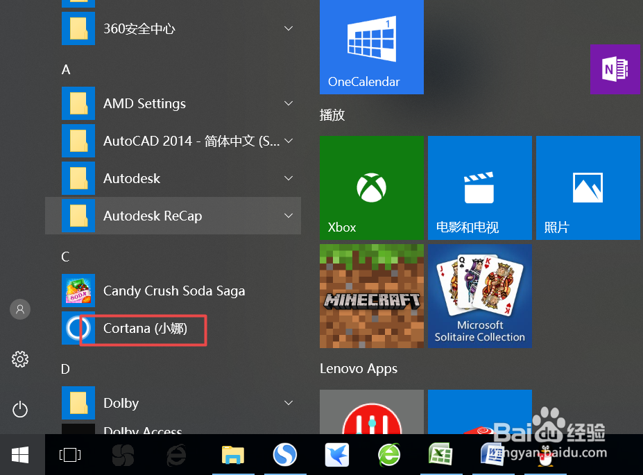Image resolution: width=643 pixels, height=475 pixels.
Task: Select the Cortana (小娜) text entry
Action: pyautogui.click(x=145, y=328)
